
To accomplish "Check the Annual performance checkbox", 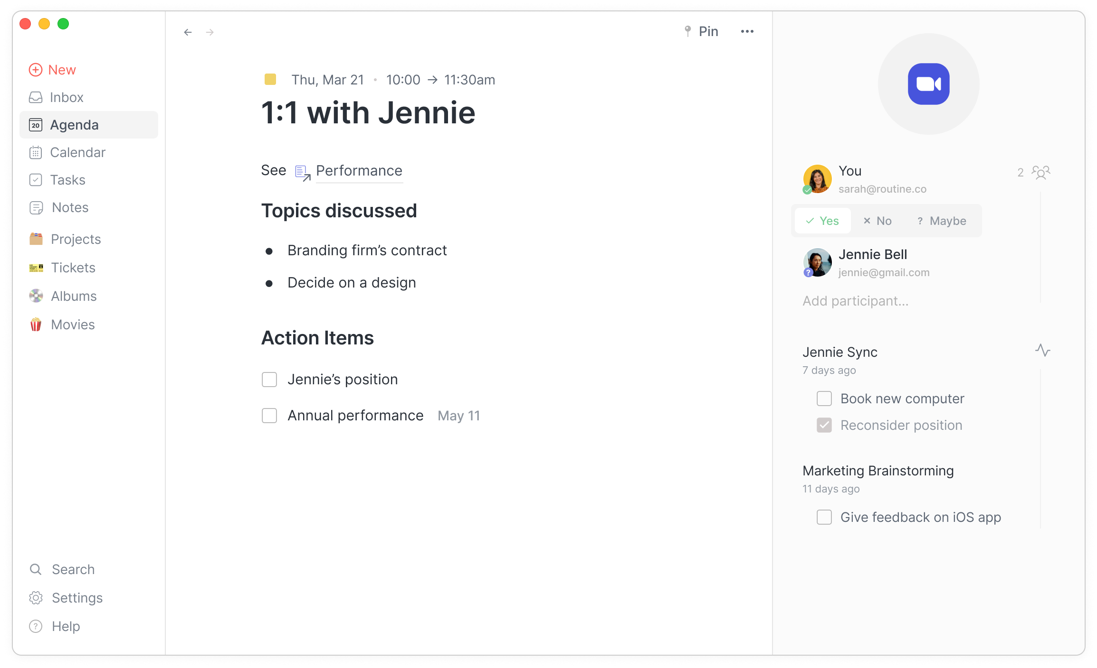I will coord(269,416).
